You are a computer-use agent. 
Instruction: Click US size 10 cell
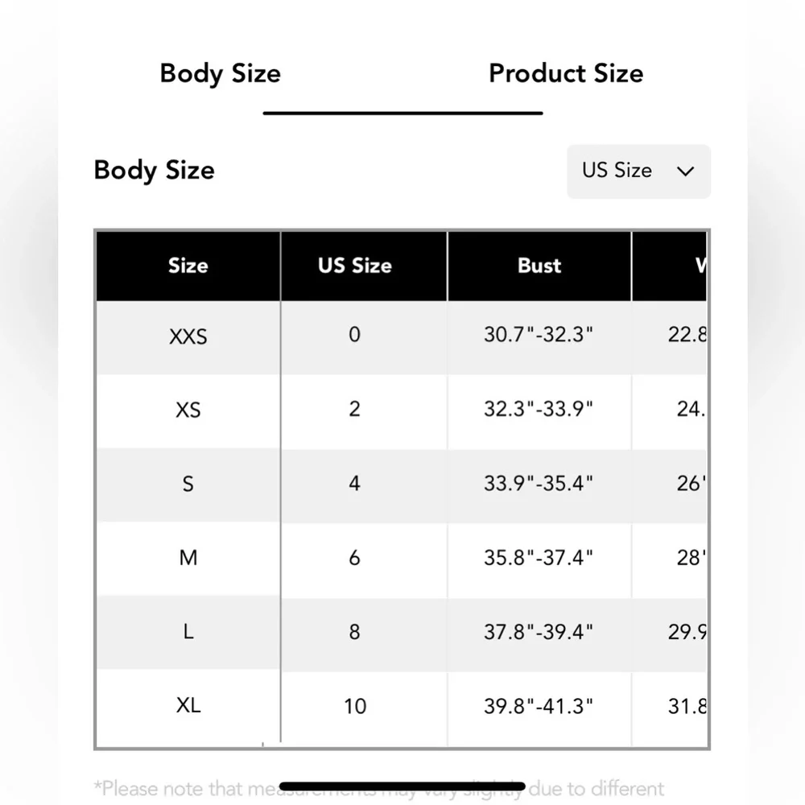pyautogui.click(x=355, y=706)
